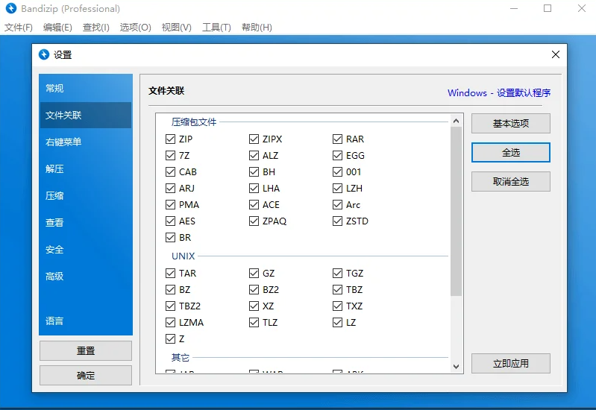Toggle the RAR checkbox

pos(337,139)
